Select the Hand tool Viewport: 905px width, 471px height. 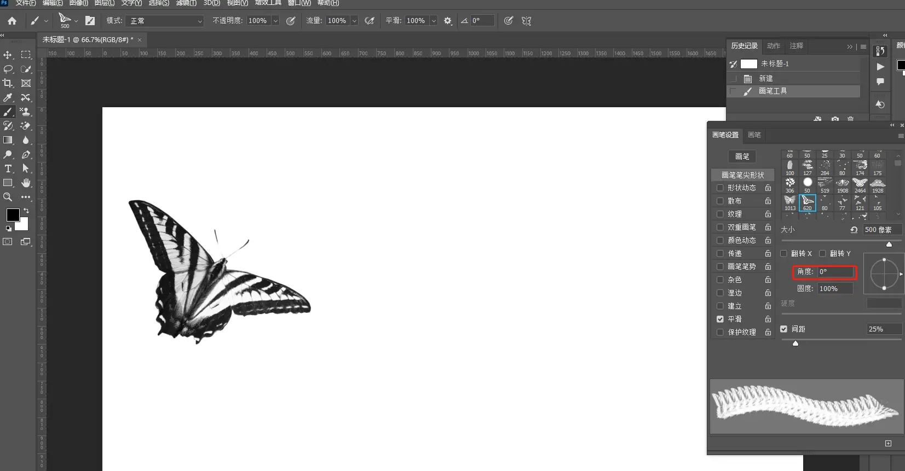pyautogui.click(x=26, y=183)
